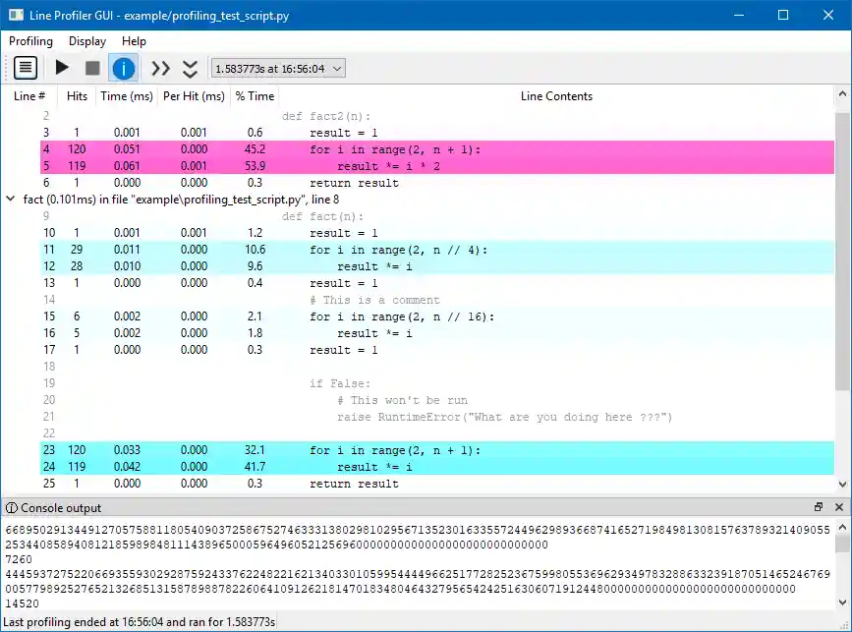The image size is (852, 632).
Task: Run the profiler with the play icon
Action: click(x=61, y=67)
